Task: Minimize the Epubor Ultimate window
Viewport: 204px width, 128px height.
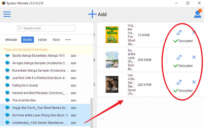Action: [x=177, y=3]
